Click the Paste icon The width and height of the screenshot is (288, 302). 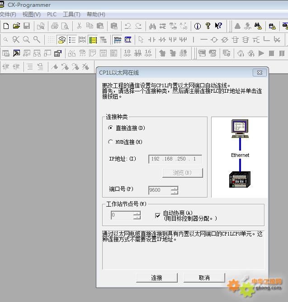(x=100, y=26)
